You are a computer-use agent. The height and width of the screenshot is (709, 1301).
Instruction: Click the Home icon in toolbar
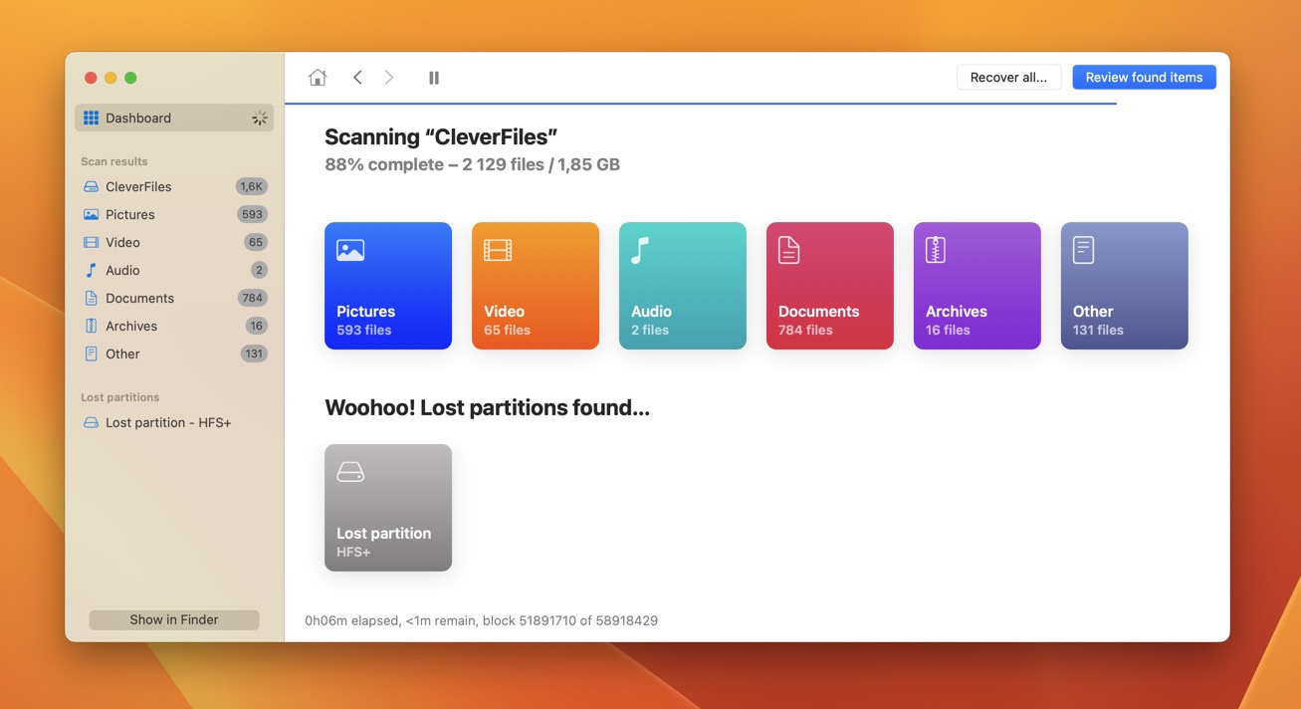pos(318,78)
